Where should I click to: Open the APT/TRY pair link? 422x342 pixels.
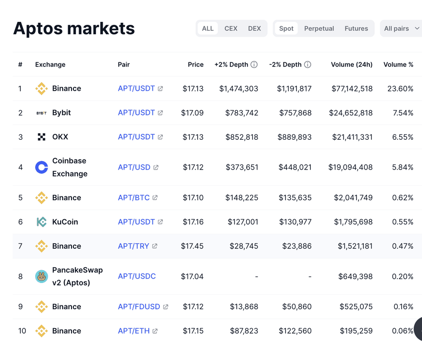point(134,246)
